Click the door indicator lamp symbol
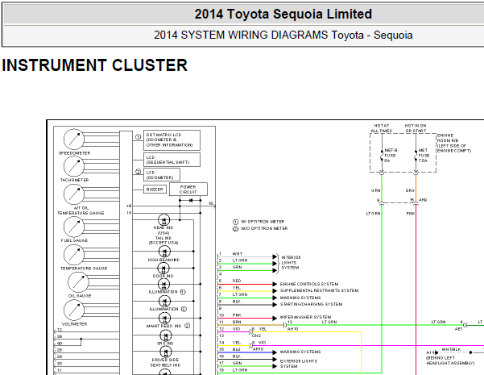Image resolution: width=484 pixels, height=375 pixels. tap(164, 268)
